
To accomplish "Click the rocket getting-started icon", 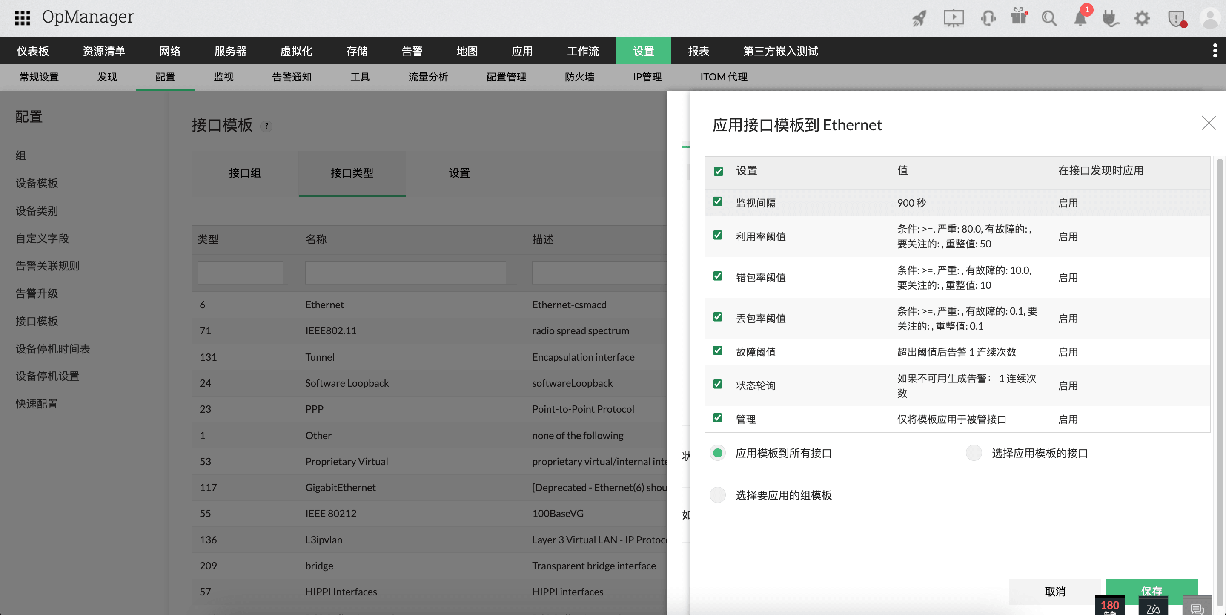I will click(x=919, y=18).
